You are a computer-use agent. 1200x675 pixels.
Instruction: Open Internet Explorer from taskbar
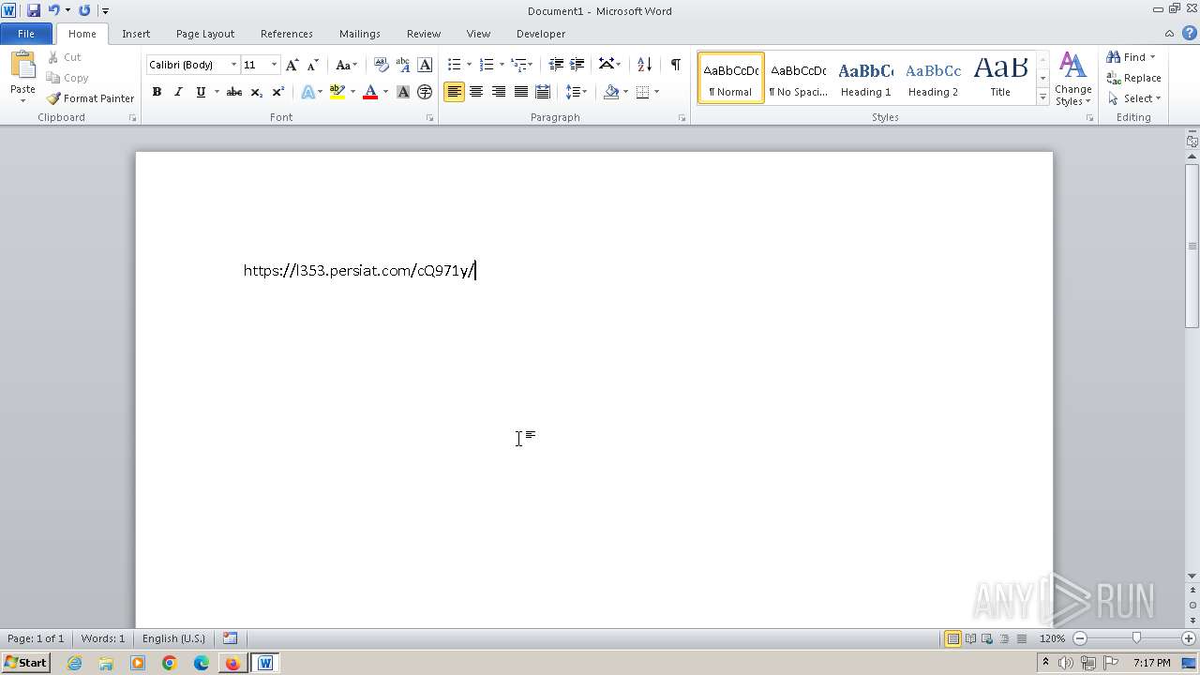74,663
